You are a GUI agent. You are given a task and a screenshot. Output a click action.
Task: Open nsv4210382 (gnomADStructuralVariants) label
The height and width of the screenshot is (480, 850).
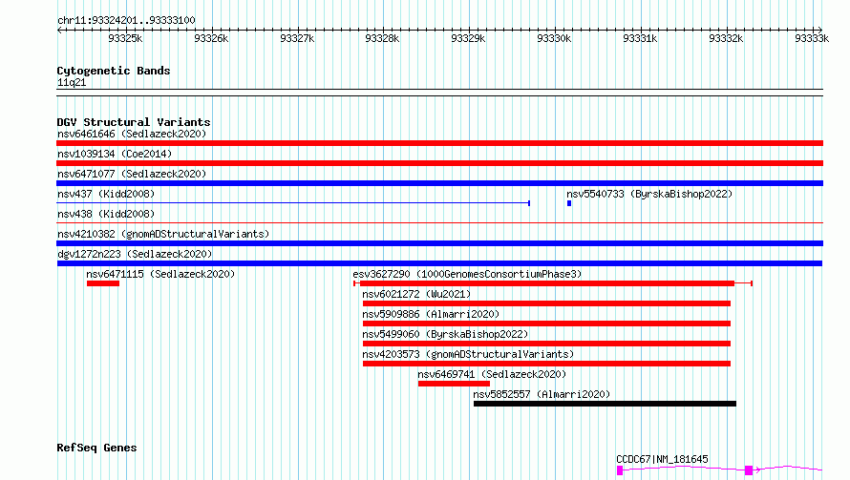coord(163,234)
